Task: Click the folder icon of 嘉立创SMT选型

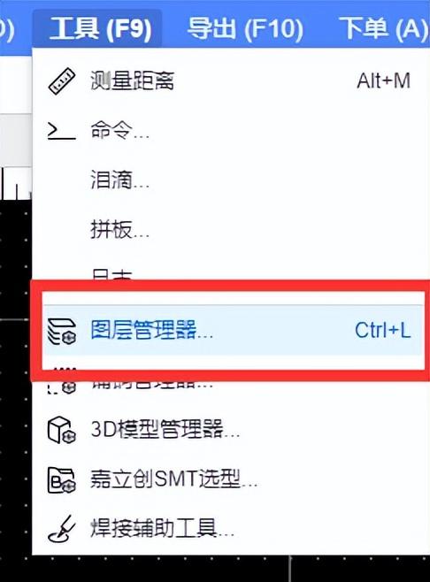Action: (x=62, y=480)
